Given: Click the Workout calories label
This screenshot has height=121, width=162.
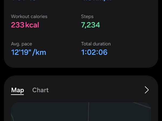Looking at the screenshot, I should pos(29,16).
